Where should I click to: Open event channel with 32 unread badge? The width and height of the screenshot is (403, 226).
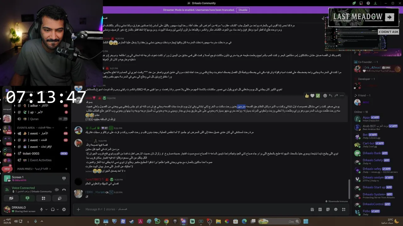click(43, 140)
